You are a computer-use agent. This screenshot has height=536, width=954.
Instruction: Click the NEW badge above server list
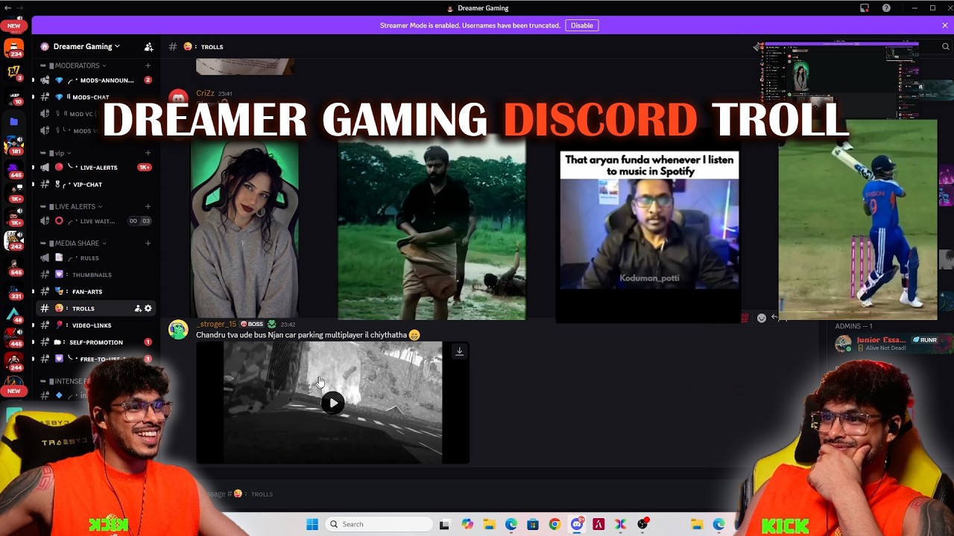coord(13,25)
